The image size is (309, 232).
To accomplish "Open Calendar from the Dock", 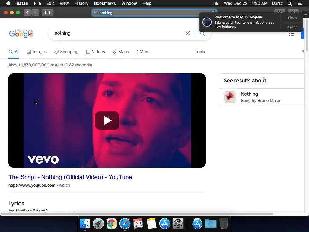I will point(138,224).
